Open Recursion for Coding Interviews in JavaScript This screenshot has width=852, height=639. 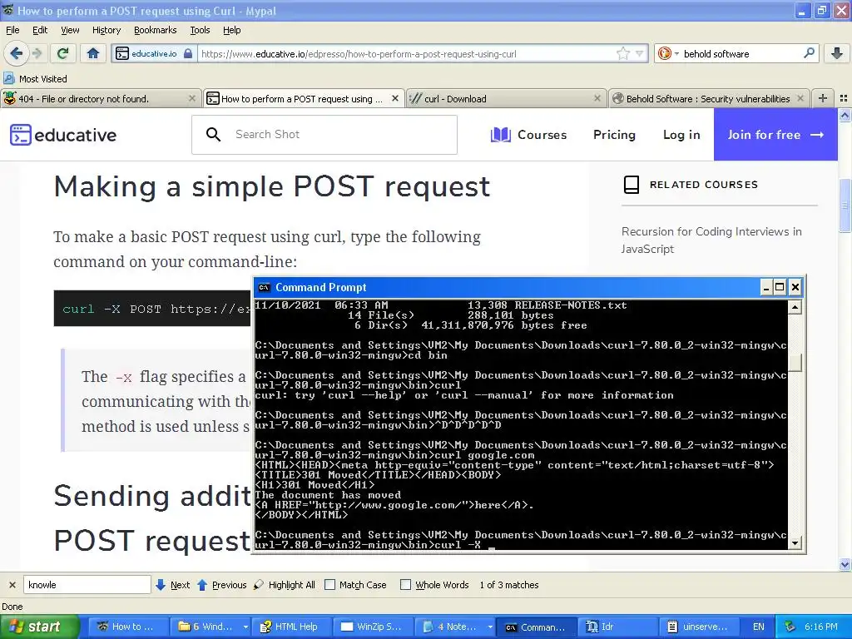click(711, 240)
